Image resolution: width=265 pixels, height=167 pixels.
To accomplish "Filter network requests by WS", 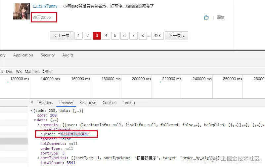I will pyautogui.click(x=19, y=71).
